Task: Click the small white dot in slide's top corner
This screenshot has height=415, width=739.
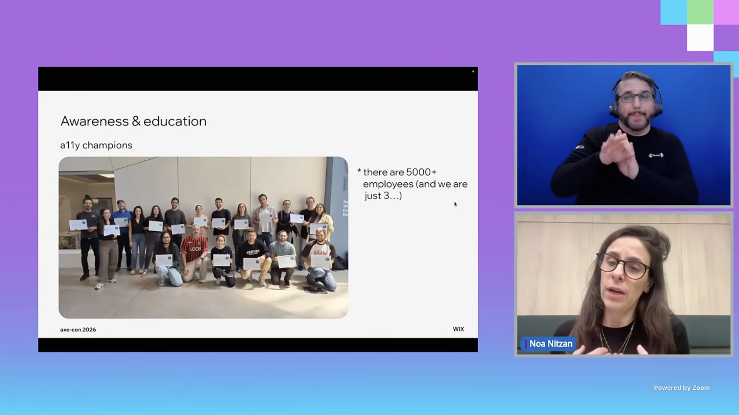Action: click(x=473, y=72)
